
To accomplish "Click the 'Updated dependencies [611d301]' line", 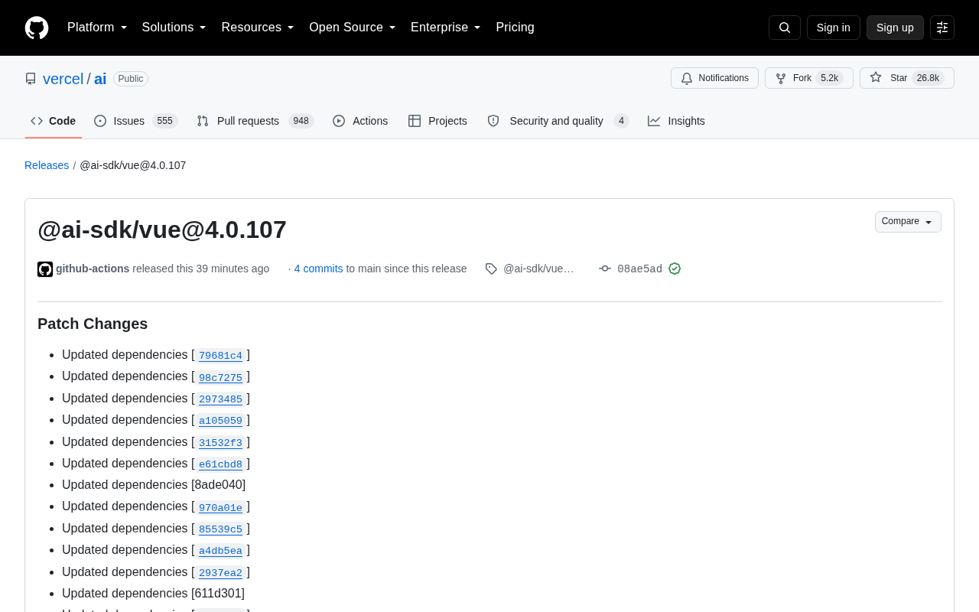I will [x=153, y=594].
